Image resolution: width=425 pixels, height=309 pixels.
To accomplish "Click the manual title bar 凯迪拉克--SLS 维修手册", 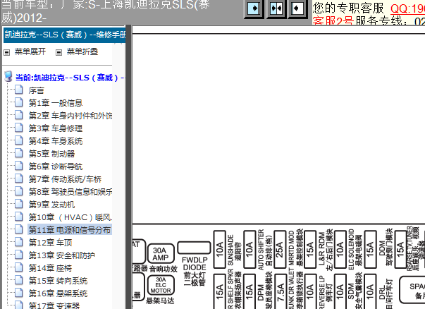I will tap(65, 35).
